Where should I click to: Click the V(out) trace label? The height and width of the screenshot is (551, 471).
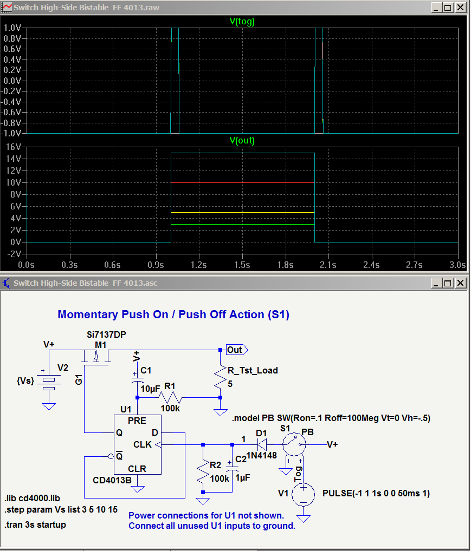coord(242,140)
